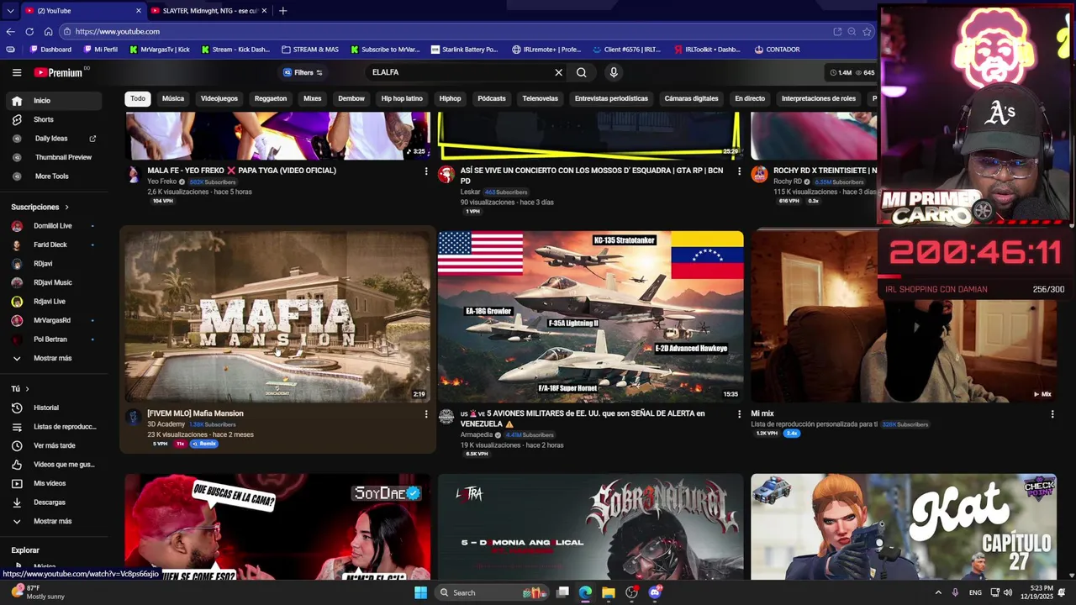Open options menu for Leskar concierto video

[x=739, y=171]
